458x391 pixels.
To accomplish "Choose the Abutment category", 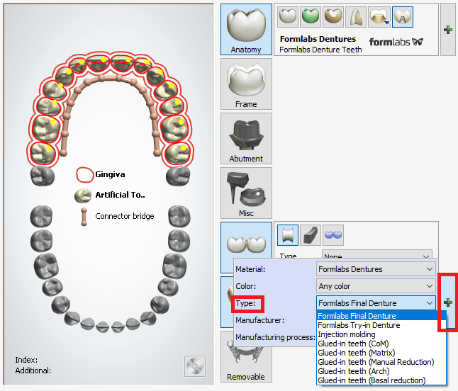I will [x=246, y=138].
